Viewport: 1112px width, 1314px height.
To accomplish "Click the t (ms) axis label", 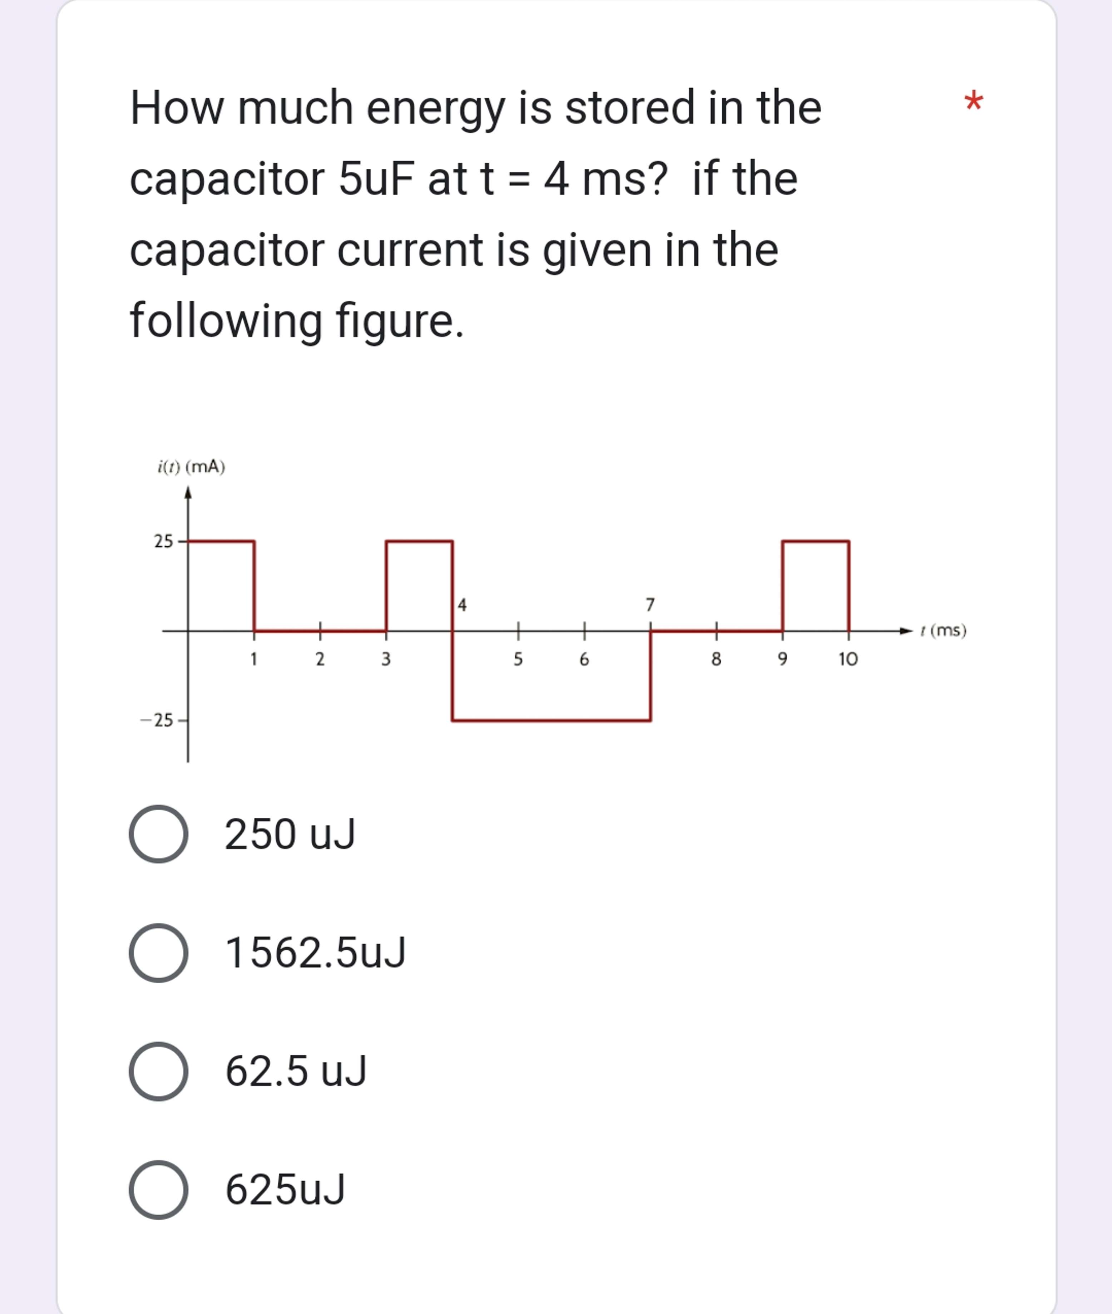I will (x=943, y=630).
